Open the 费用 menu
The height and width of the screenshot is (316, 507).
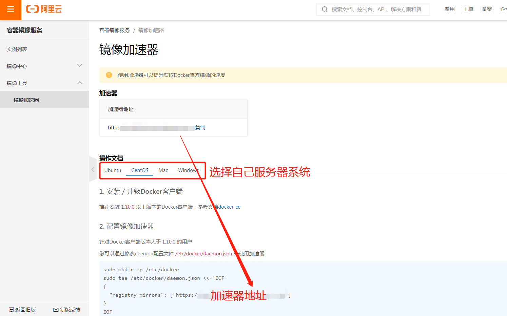[x=450, y=9]
